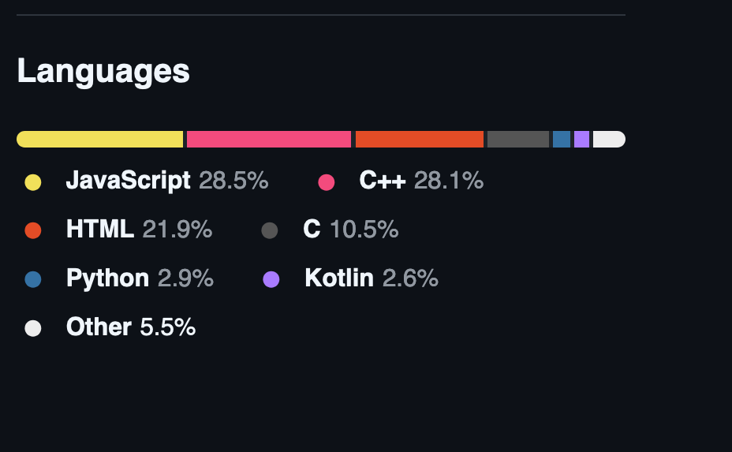
Task: Click the pink C++ segment of the language bar
Action: pyautogui.click(x=268, y=140)
